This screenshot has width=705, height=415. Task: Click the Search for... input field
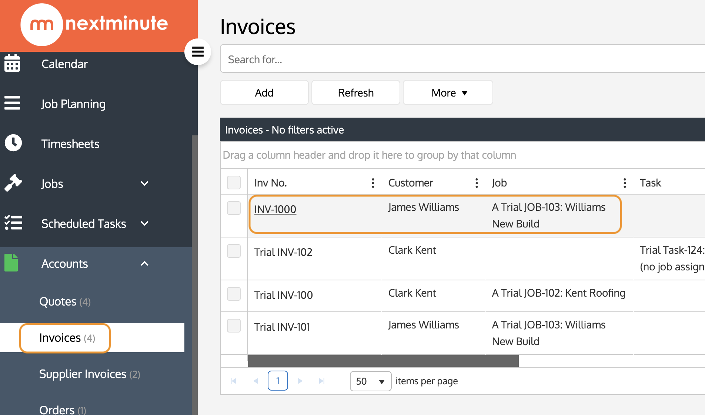462,59
